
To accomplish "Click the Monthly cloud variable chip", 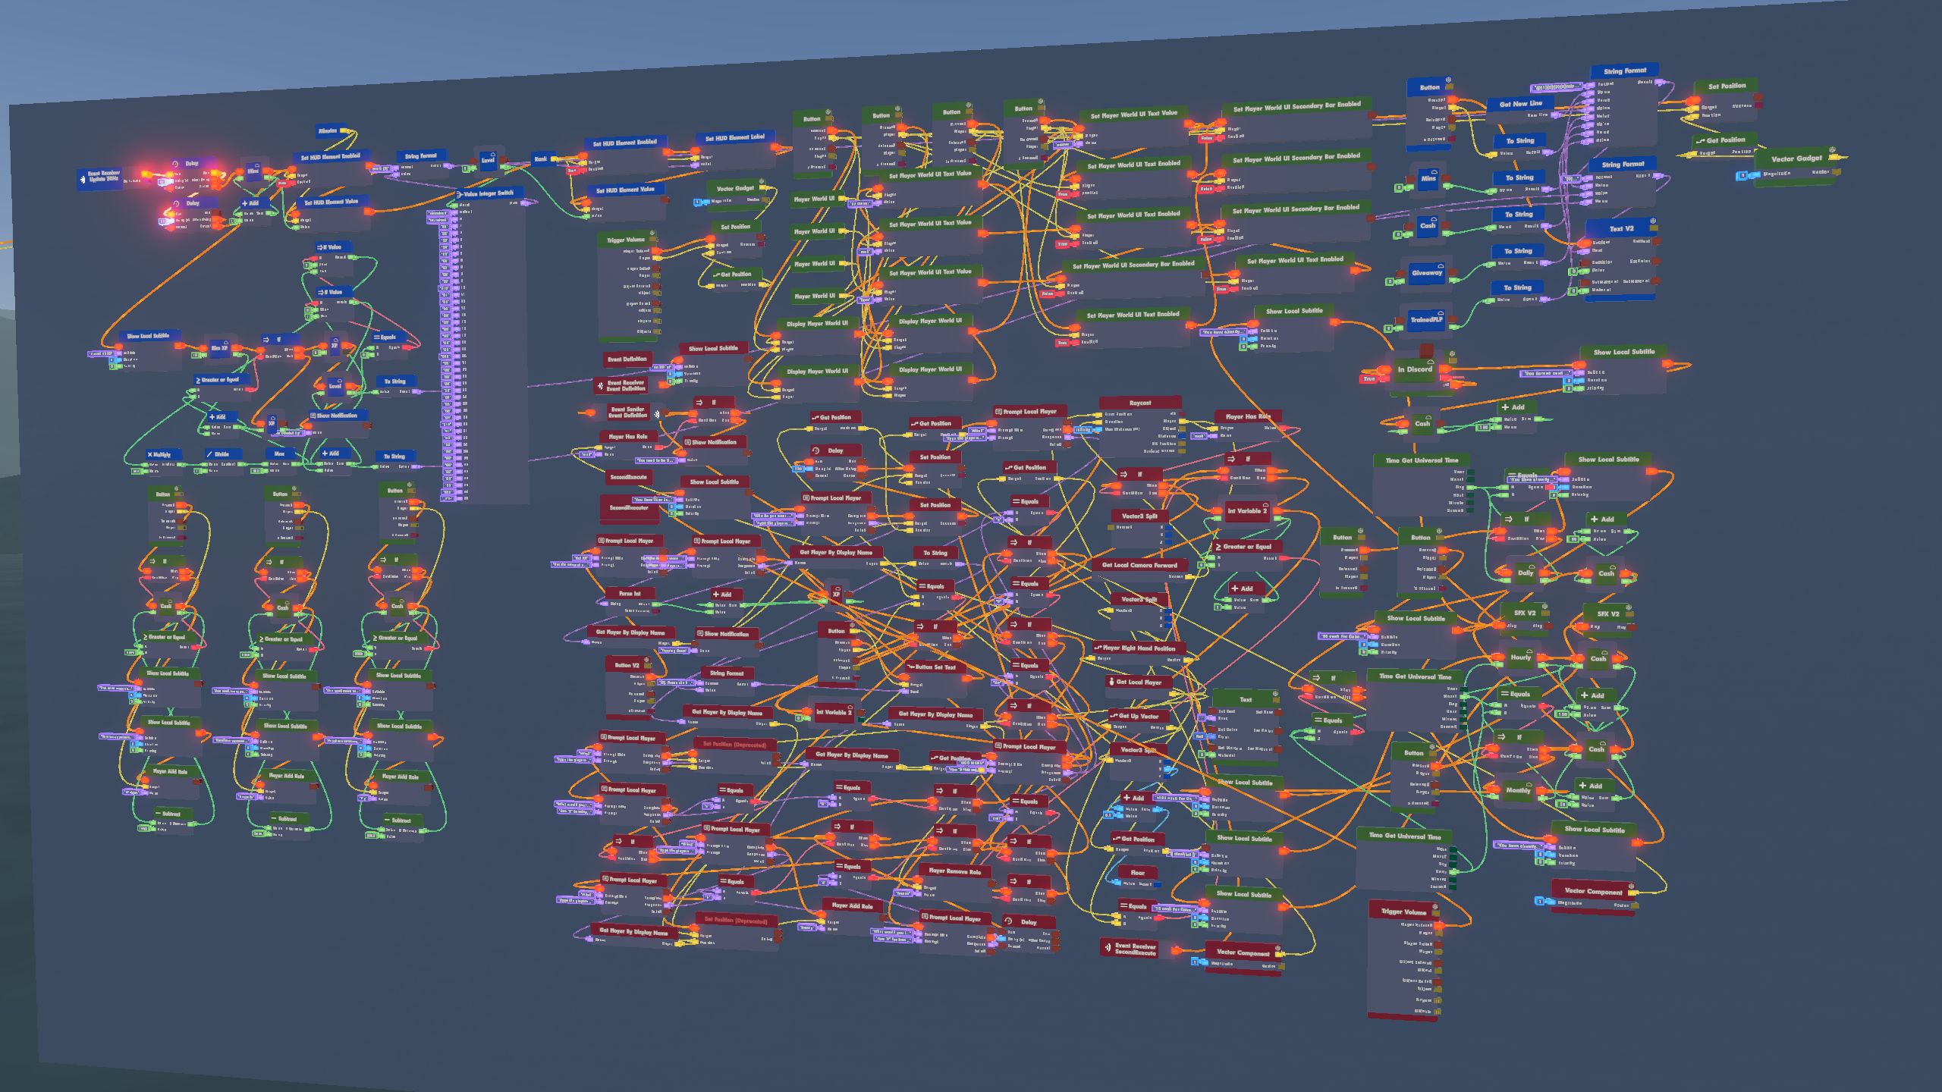I will point(1518,790).
